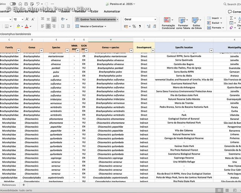Click the Mesclar e Centralizar button
241x193 pixels.
(90, 26)
